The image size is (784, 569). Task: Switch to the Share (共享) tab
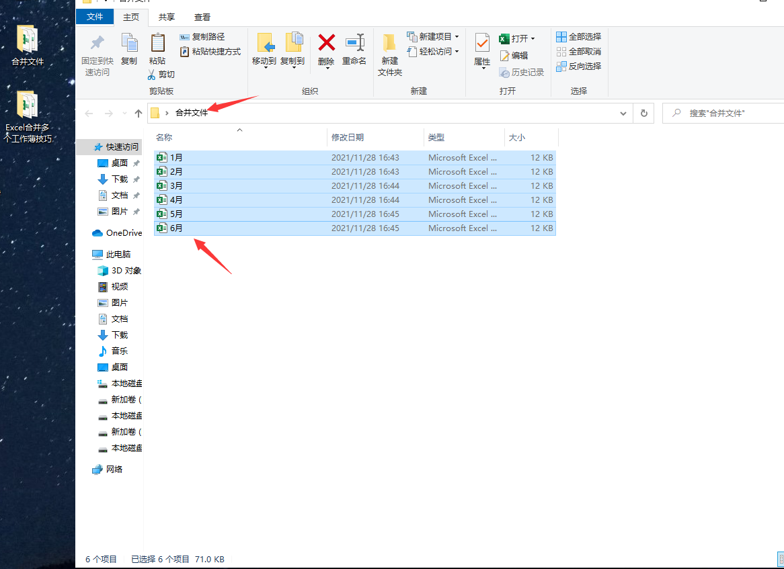(x=167, y=17)
